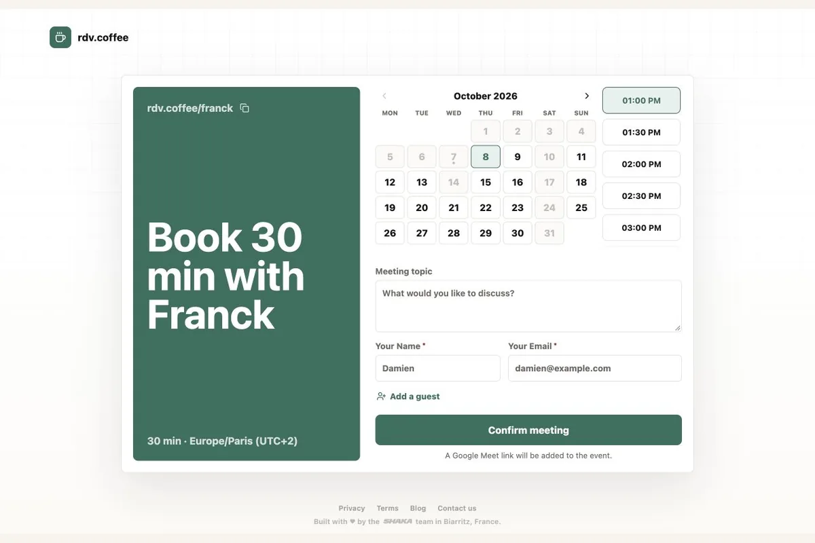Pick October 26 on the calendar
Viewport: 815px width, 543px height.
390,233
